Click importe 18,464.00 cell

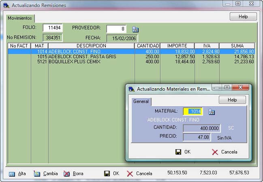point(185,62)
